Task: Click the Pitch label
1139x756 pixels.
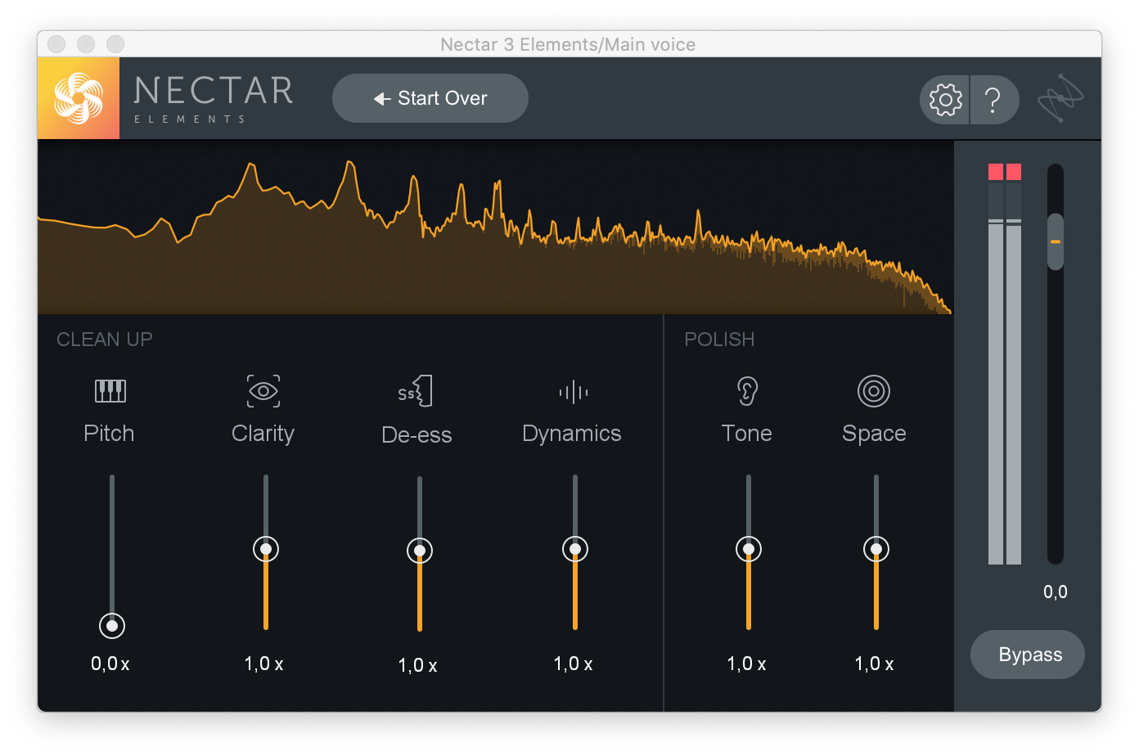Action: 109,434
